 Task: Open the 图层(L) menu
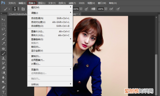pyautogui.click(x=42, y=3)
